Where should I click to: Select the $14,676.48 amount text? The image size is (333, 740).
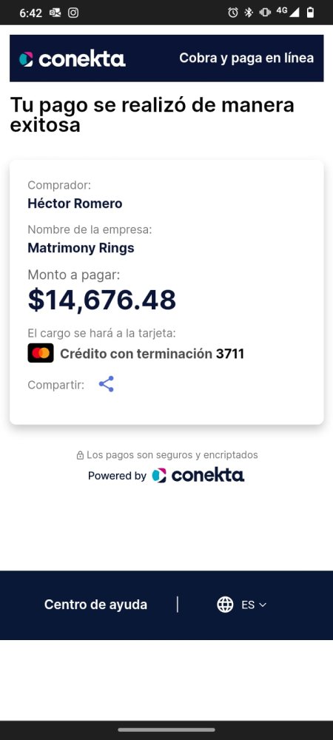tap(102, 299)
